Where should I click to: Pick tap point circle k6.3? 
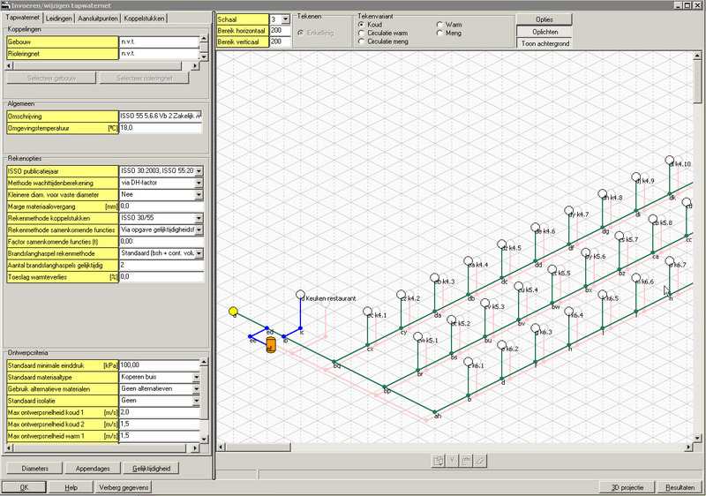tap(536, 328)
